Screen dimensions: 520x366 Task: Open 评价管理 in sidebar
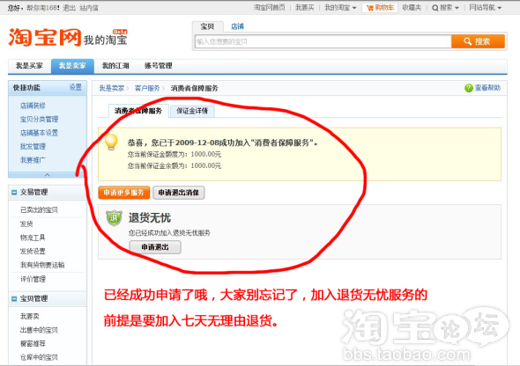(x=33, y=279)
